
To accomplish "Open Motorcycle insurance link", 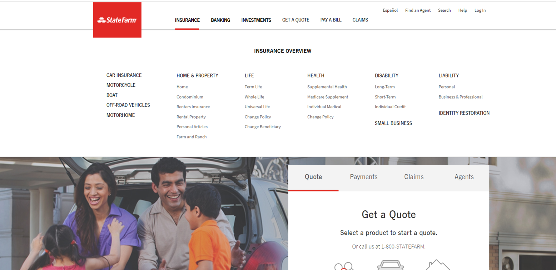I will 121,85.
